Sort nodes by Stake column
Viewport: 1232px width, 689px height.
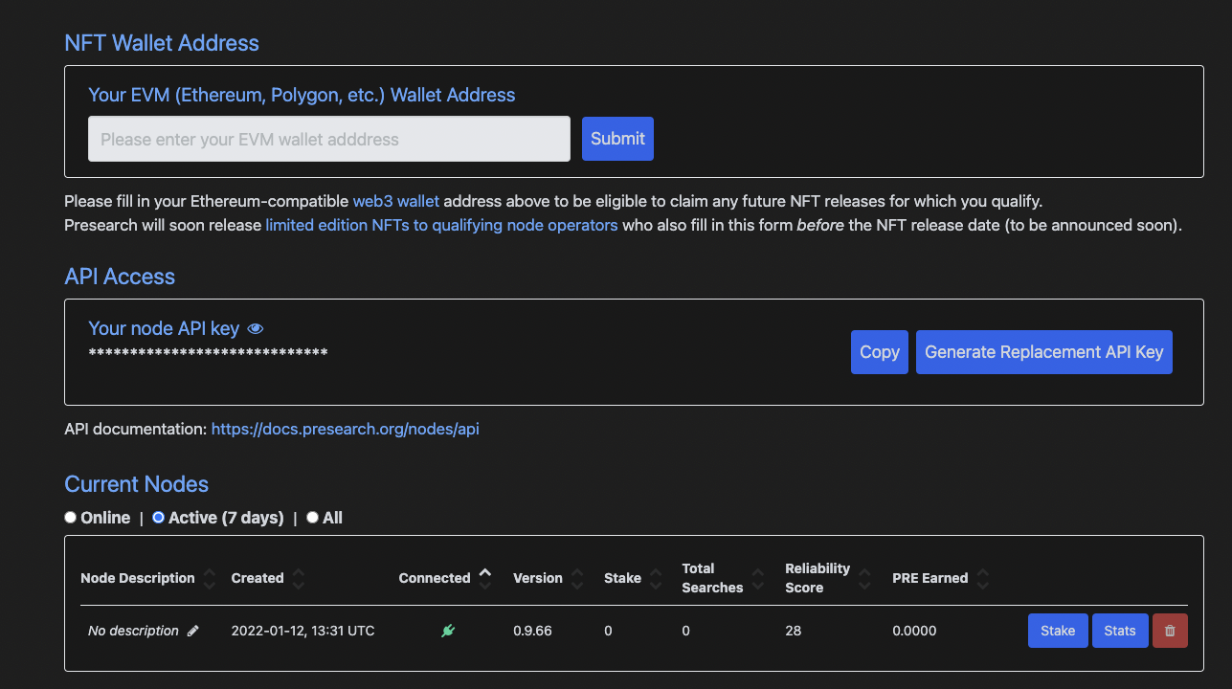pyautogui.click(x=656, y=578)
